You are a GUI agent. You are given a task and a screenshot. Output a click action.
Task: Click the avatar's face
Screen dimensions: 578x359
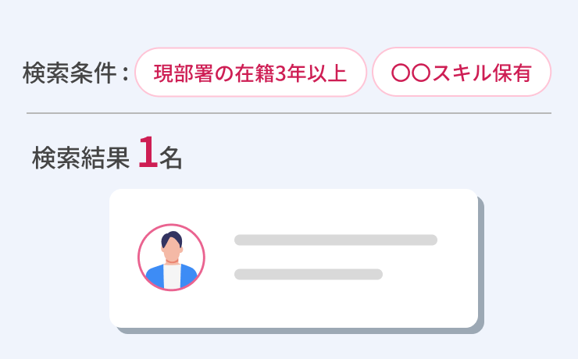tap(171, 251)
